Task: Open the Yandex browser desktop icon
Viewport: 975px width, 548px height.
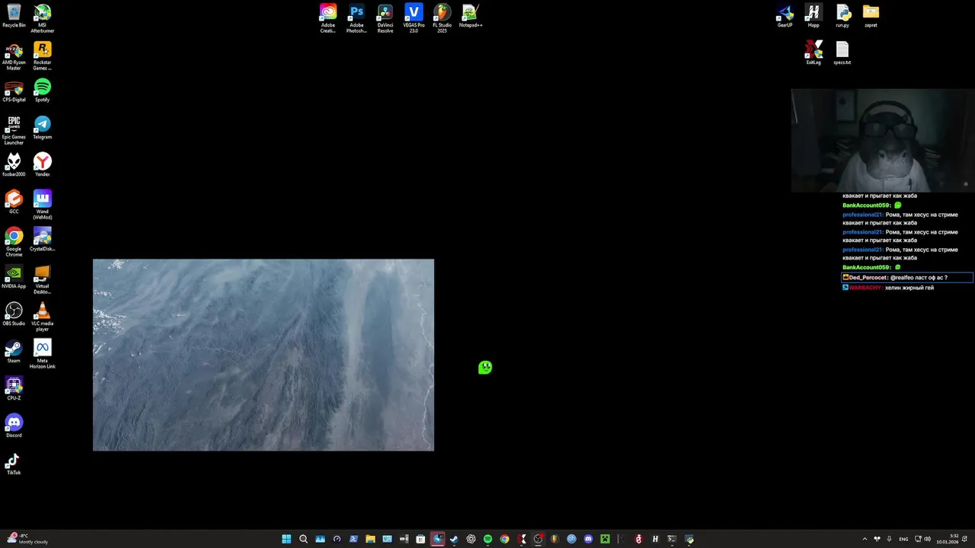Action: 43,164
